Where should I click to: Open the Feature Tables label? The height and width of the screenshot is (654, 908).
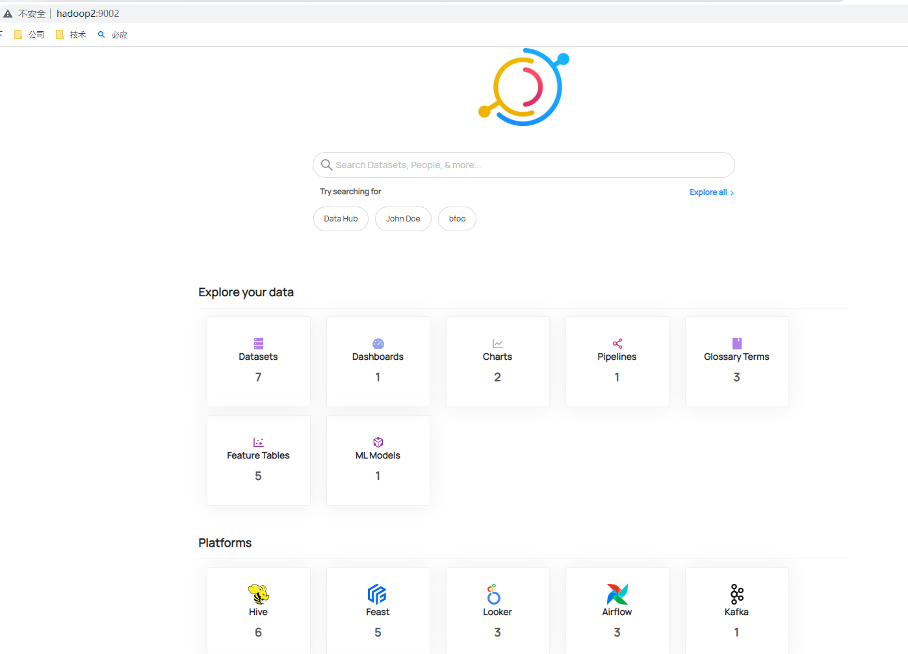click(x=258, y=455)
